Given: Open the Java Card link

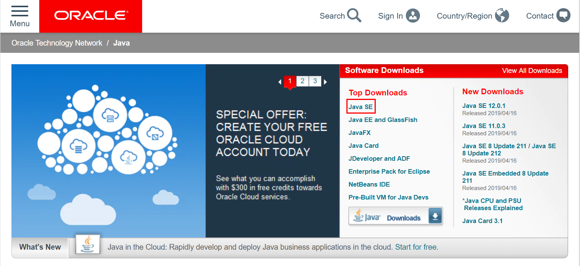Looking at the screenshot, I should 364,146.
